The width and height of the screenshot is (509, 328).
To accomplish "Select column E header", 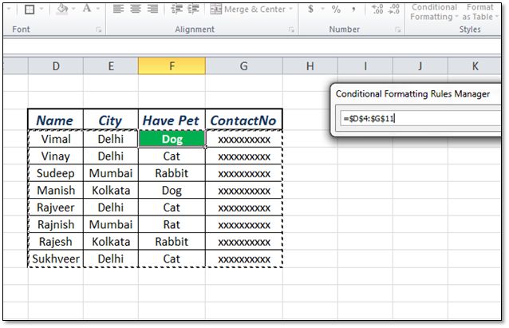I will [x=111, y=66].
